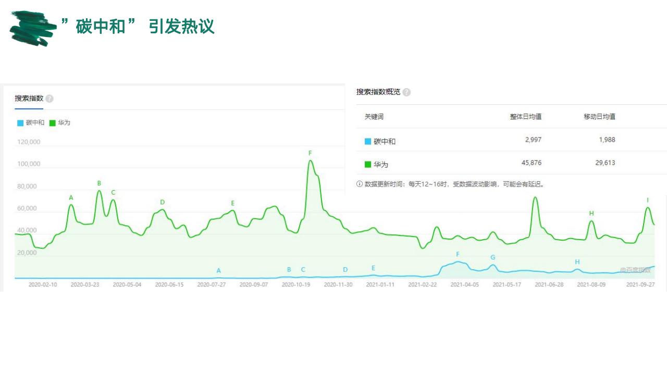Click date label 2020-11-30 on x-axis
The height and width of the screenshot is (375, 667).
338,285
